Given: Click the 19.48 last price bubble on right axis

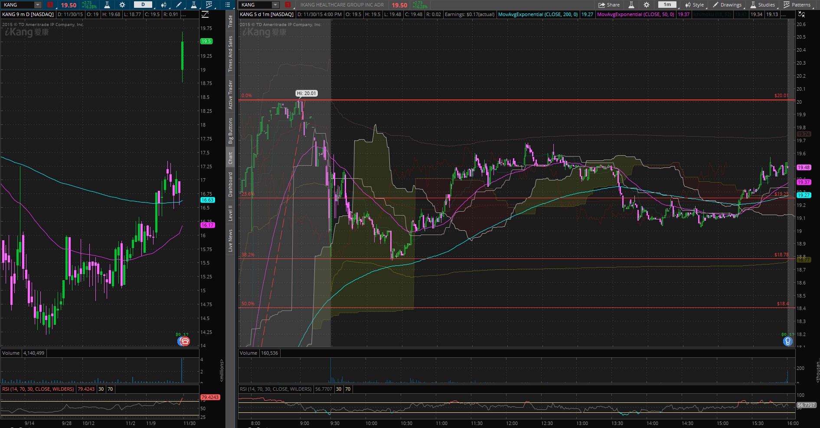Looking at the screenshot, I should click(x=804, y=167).
